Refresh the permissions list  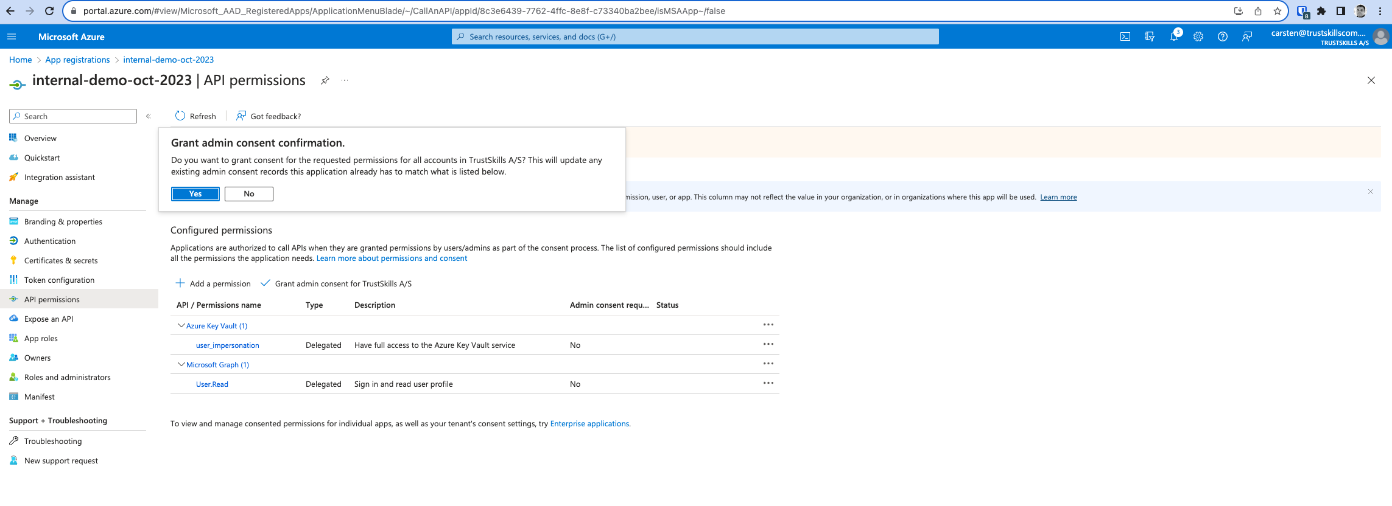point(195,116)
